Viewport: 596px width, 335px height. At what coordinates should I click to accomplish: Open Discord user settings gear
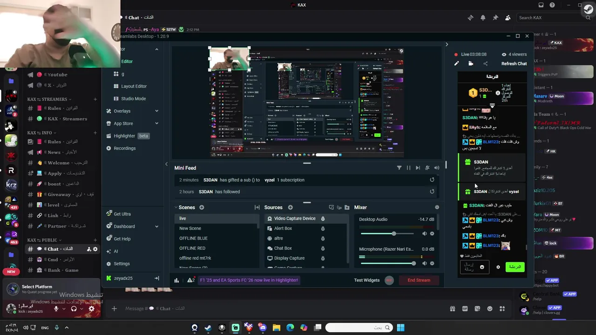pos(91,308)
